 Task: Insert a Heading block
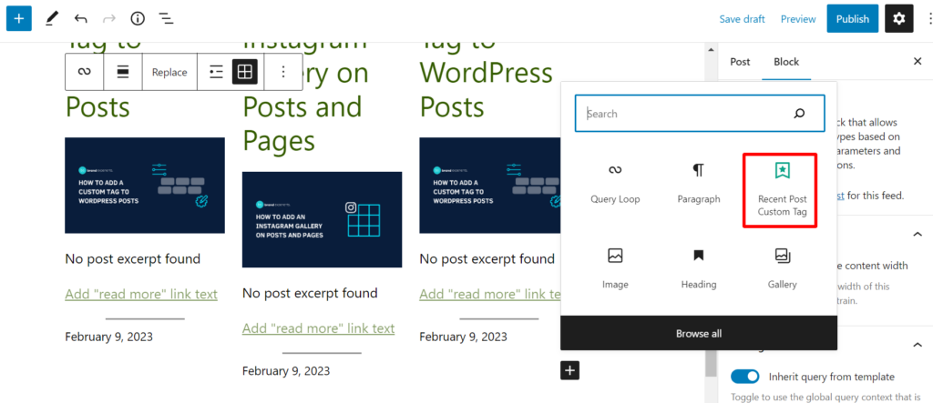[699, 268]
